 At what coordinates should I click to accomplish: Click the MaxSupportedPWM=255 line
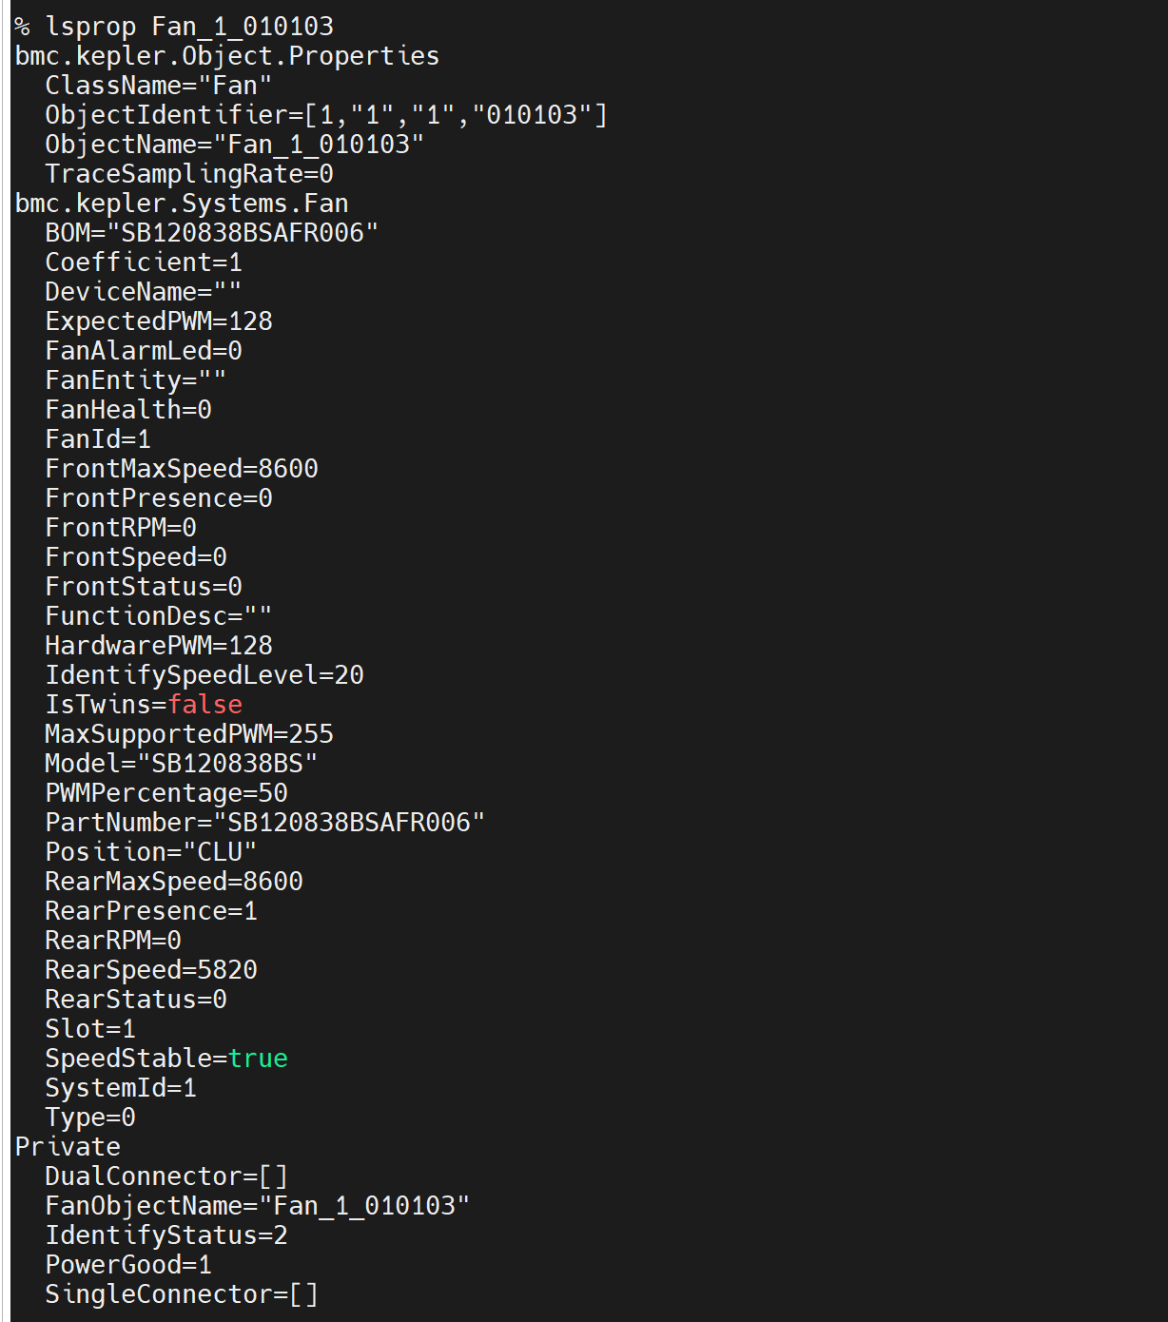click(188, 734)
